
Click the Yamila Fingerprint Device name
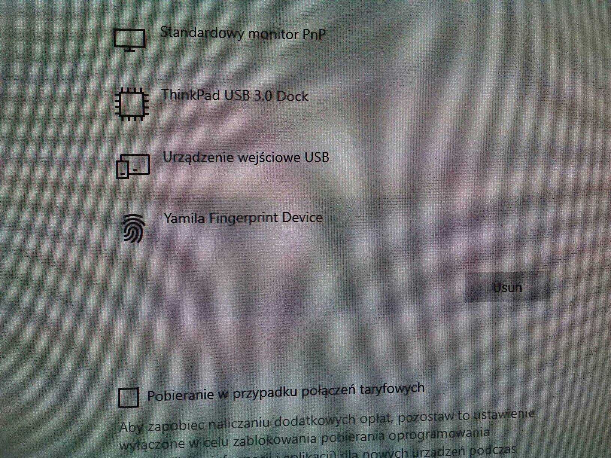243,218
